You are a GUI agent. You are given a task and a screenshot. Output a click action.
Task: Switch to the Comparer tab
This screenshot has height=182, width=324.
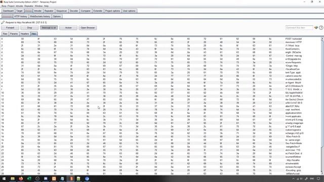(86, 11)
